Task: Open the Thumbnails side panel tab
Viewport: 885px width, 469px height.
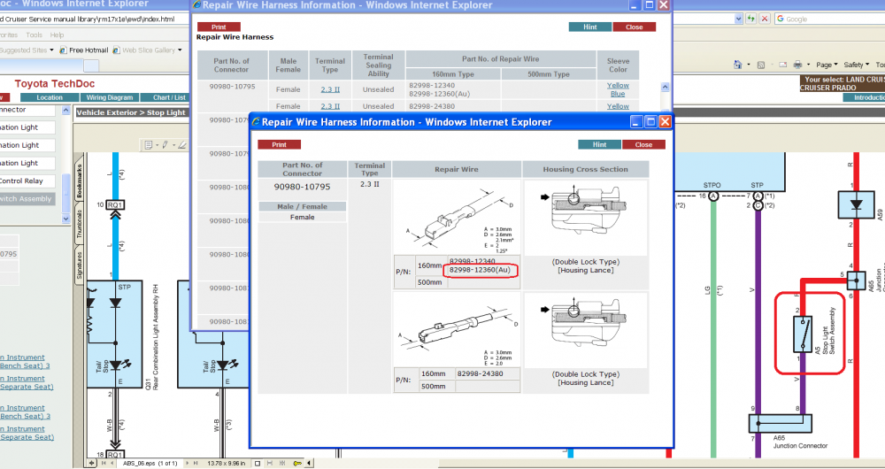Action: (x=79, y=223)
